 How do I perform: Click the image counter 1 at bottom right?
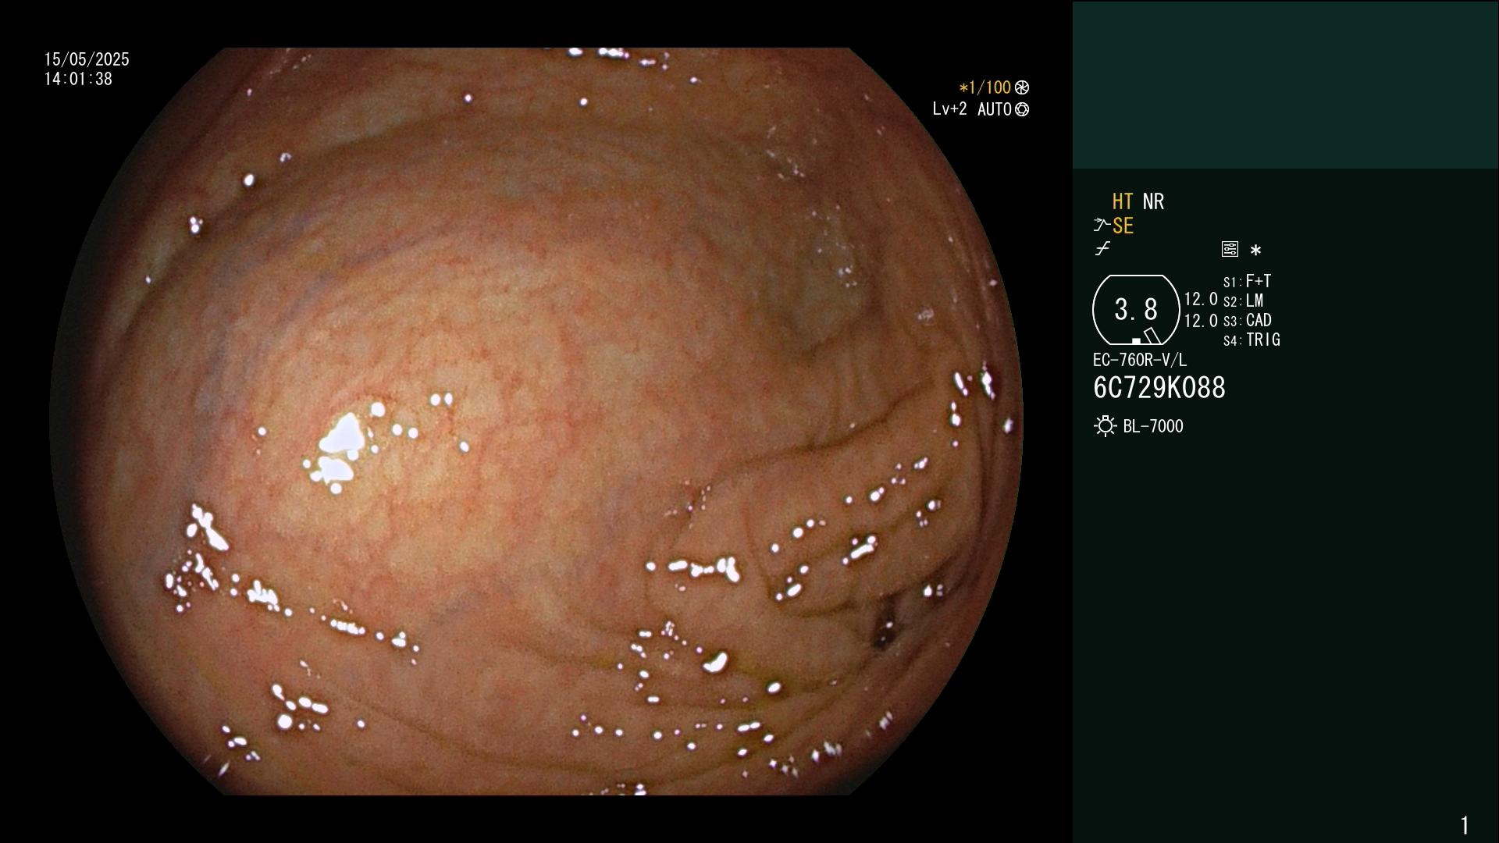1465,825
